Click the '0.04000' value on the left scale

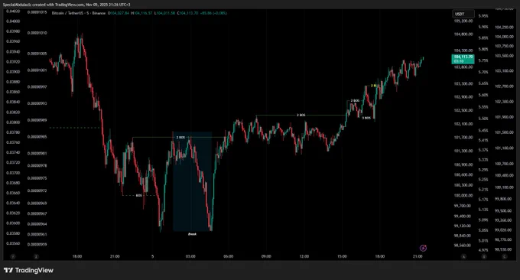pyautogui.click(x=13, y=21)
